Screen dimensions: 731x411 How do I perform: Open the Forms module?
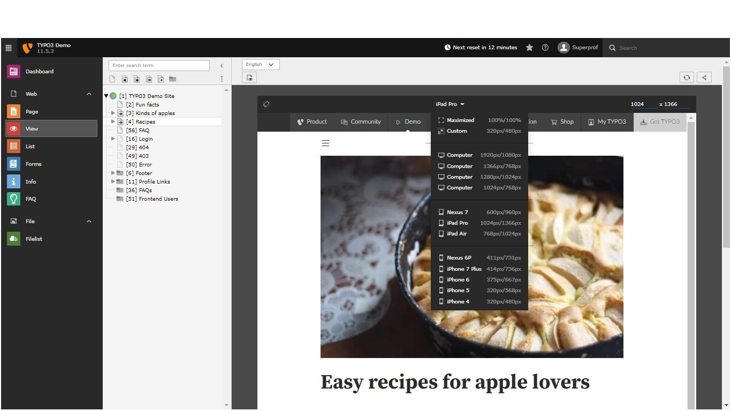(33, 164)
